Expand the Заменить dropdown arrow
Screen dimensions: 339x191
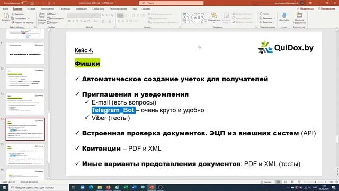click(x=274, y=18)
